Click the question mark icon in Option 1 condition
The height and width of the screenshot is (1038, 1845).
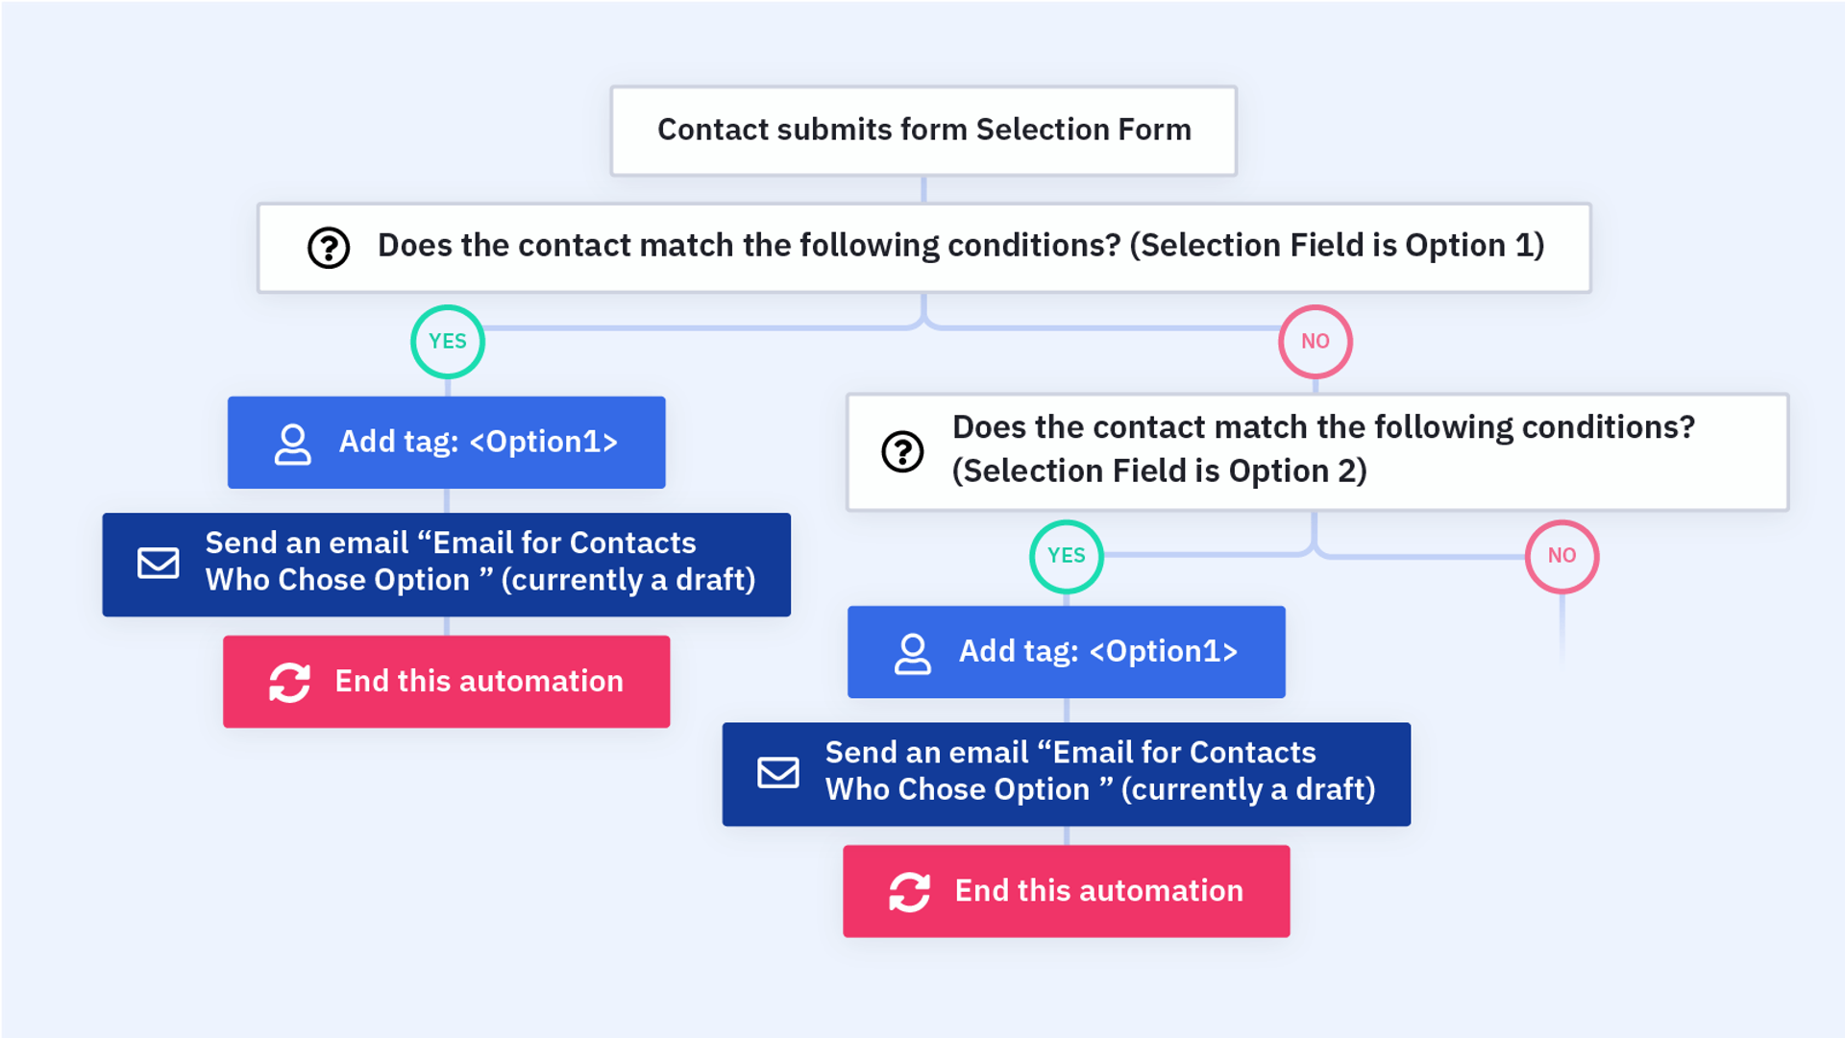pos(329,248)
